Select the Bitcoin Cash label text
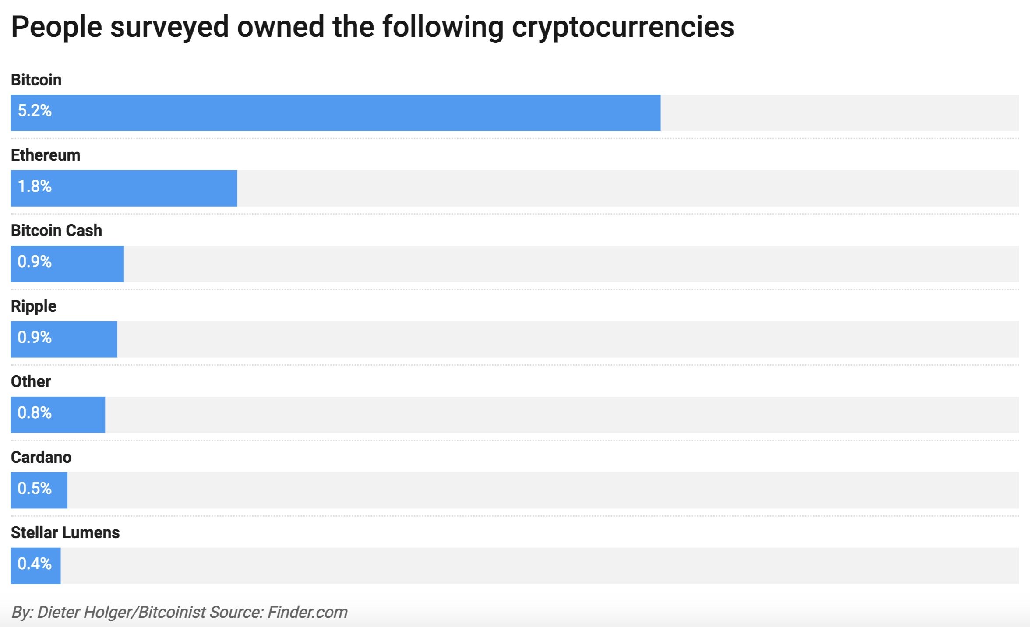This screenshot has height=627, width=1030. 56,230
